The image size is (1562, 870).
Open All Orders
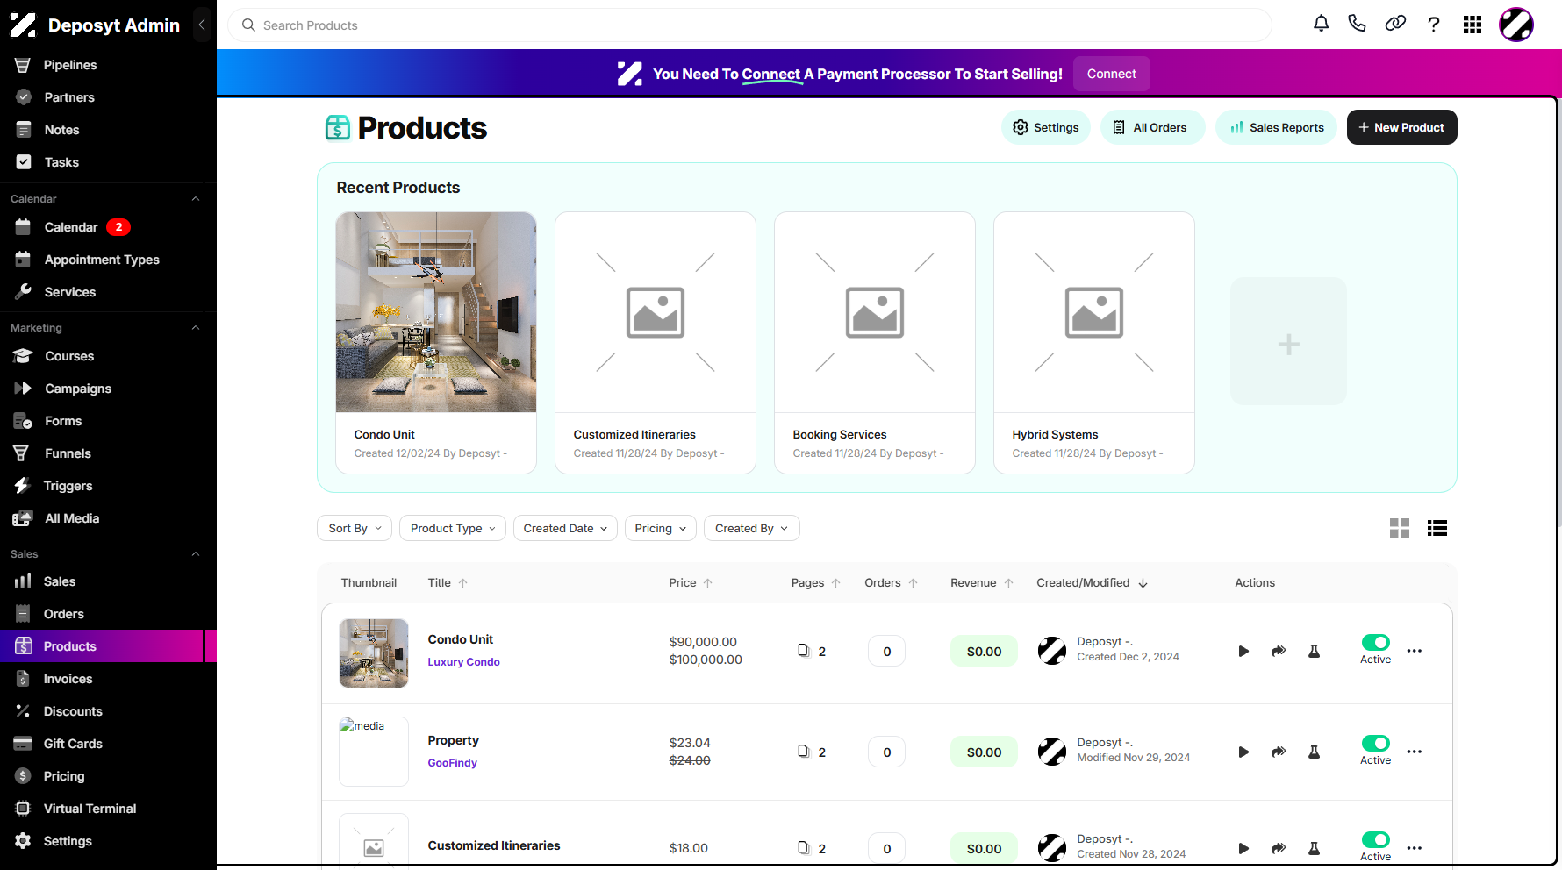pyautogui.click(x=1152, y=127)
